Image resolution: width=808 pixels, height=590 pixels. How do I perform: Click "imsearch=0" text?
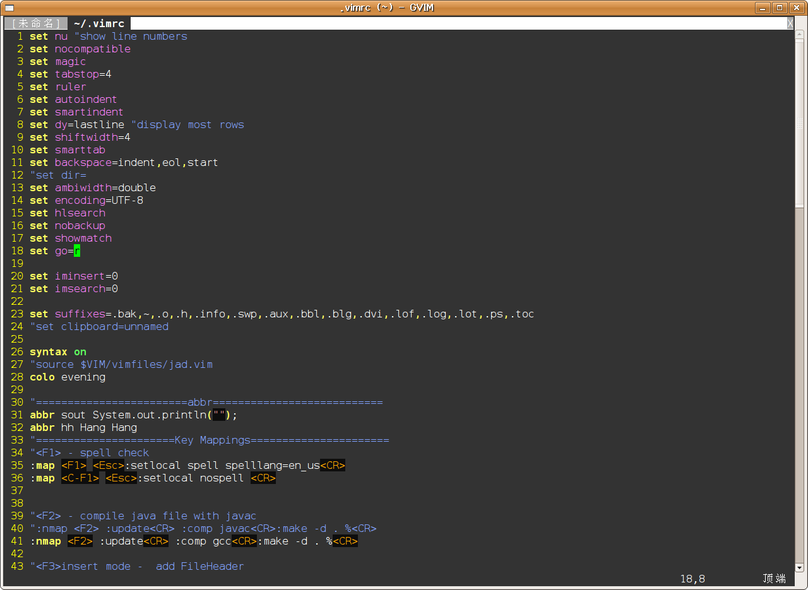86,289
